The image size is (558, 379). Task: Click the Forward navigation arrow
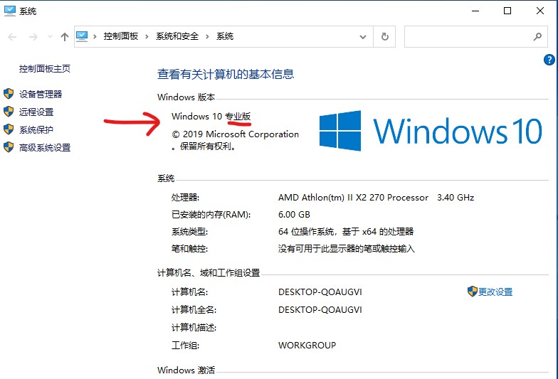coord(33,37)
